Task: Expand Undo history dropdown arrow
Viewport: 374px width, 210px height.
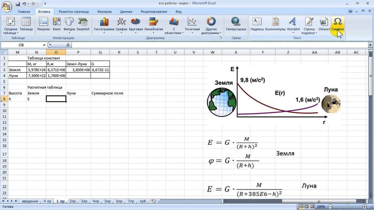Action: coord(28,4)
